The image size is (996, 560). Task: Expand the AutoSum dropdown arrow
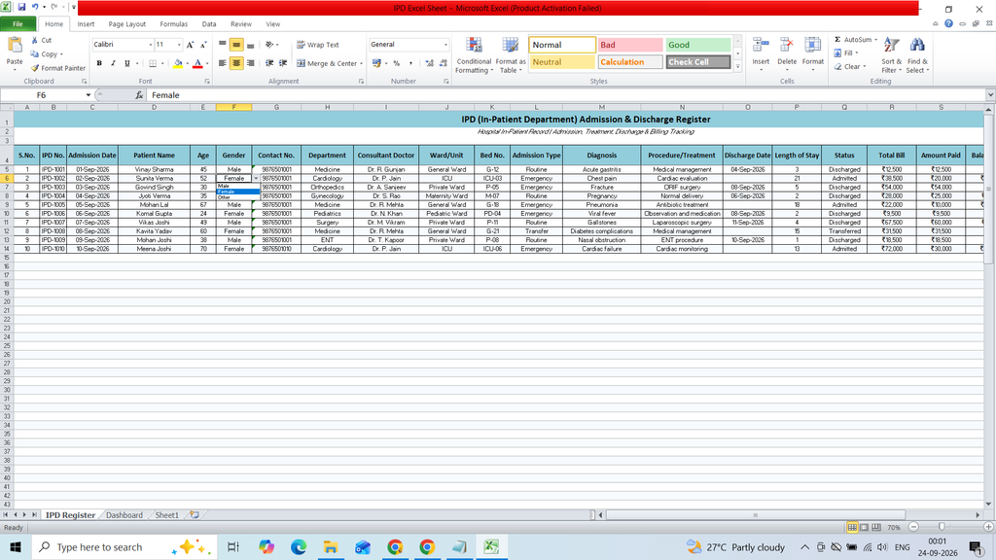tap(876, 39)
